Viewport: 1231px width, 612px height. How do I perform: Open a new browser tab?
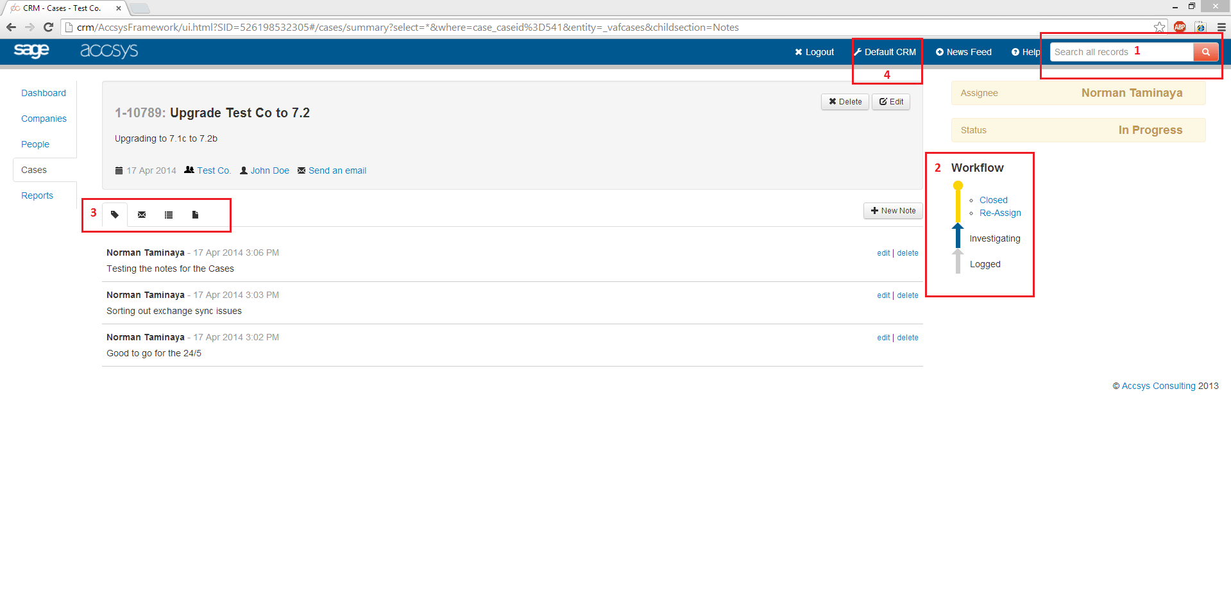[x=140, y=8]
